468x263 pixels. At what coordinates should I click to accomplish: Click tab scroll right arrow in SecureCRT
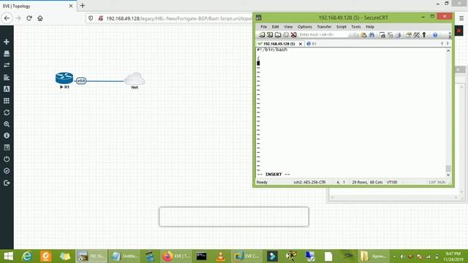[x=448, y=44]
